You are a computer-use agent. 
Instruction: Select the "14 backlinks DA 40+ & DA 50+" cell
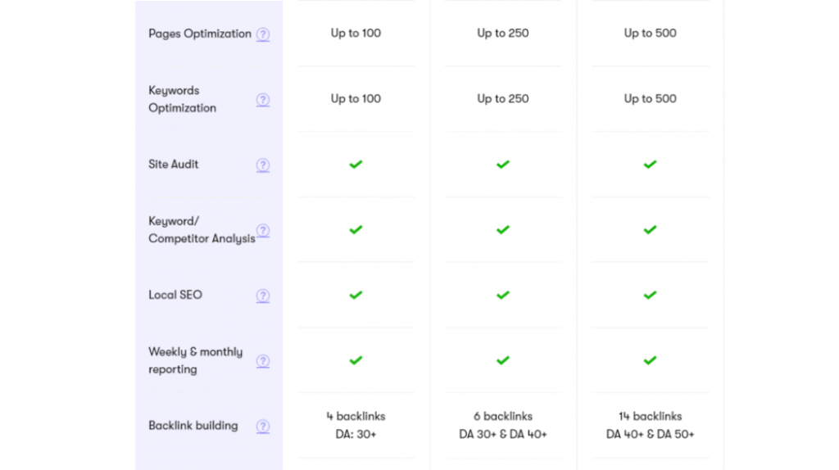coord(650,425)
